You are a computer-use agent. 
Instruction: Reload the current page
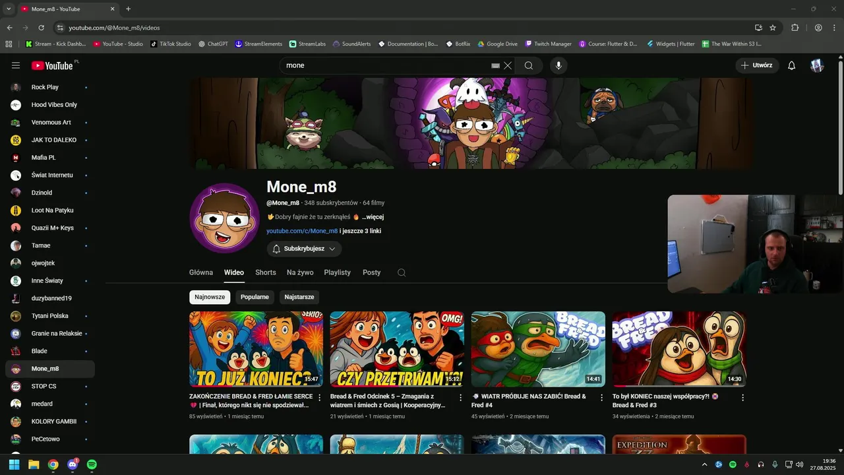pos(41,28)
